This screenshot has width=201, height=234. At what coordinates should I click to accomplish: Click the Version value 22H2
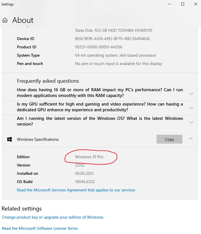click(x=80, y=165)
